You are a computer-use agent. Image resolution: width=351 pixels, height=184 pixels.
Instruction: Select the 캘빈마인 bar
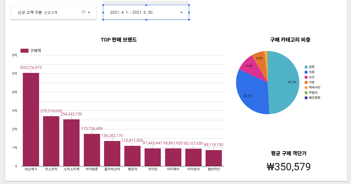coord(214,158)
